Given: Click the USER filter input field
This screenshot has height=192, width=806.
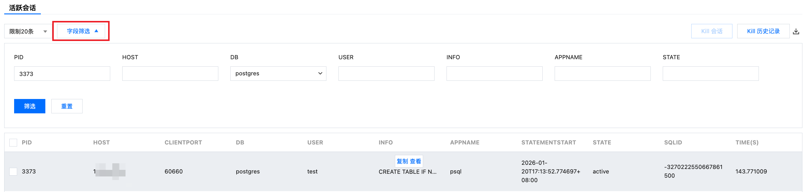Looking at the screenshot, I should pyautogui.click(x=386, y=74).
